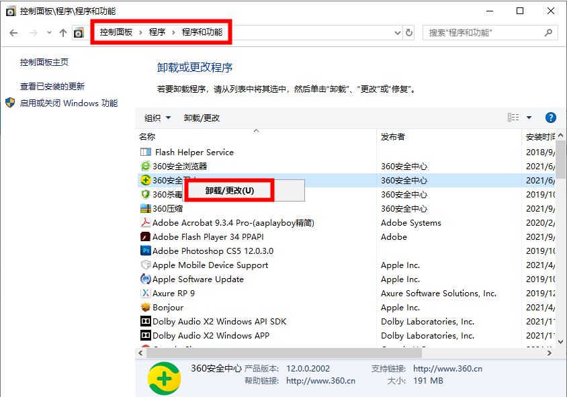
Task: Select the Adobe Flash Player 34 PPAPI icon
Action: [x=145, y=236]
